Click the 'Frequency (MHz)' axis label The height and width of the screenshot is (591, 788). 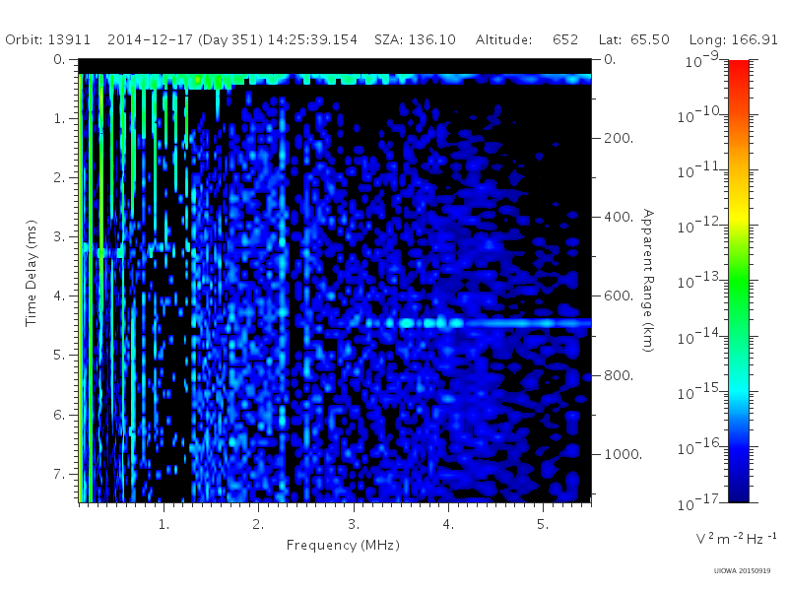click(x=343, y=546)
